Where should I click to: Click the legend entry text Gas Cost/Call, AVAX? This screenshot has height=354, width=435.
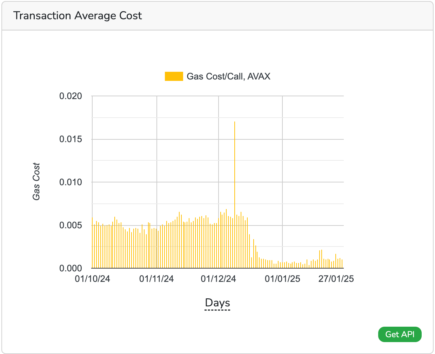(x=229, y=76)
